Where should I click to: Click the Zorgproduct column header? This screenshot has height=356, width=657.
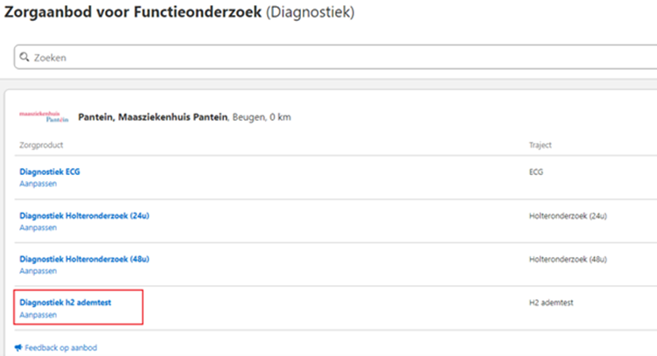[41, 144]
